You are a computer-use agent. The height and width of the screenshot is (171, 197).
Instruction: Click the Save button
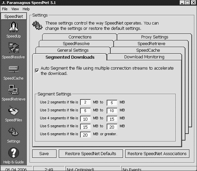[44, 153]
